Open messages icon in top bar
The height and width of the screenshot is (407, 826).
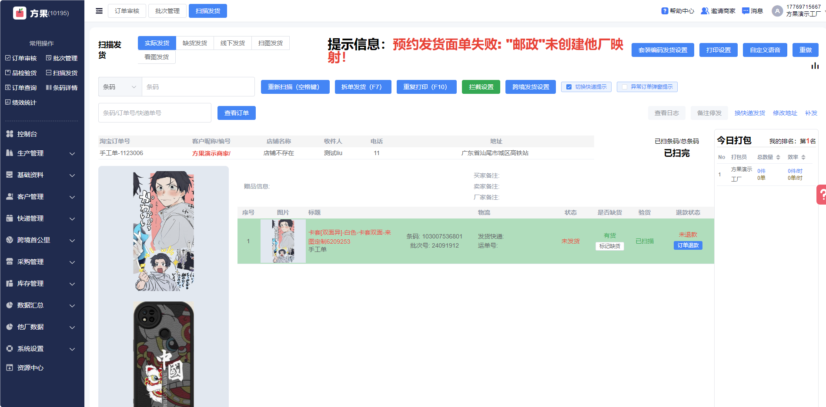coord(746,11)
